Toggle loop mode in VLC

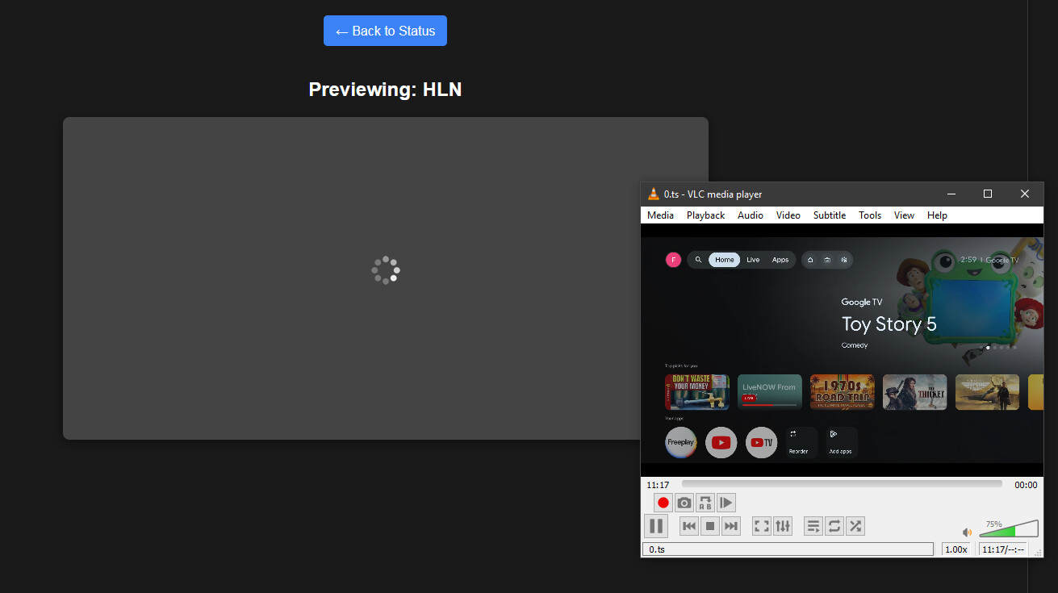coord(834,526)
